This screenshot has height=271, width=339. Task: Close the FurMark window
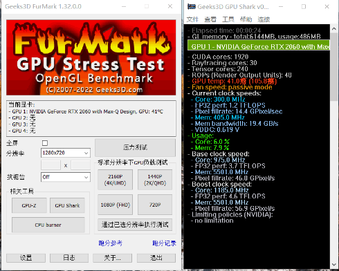170,6
